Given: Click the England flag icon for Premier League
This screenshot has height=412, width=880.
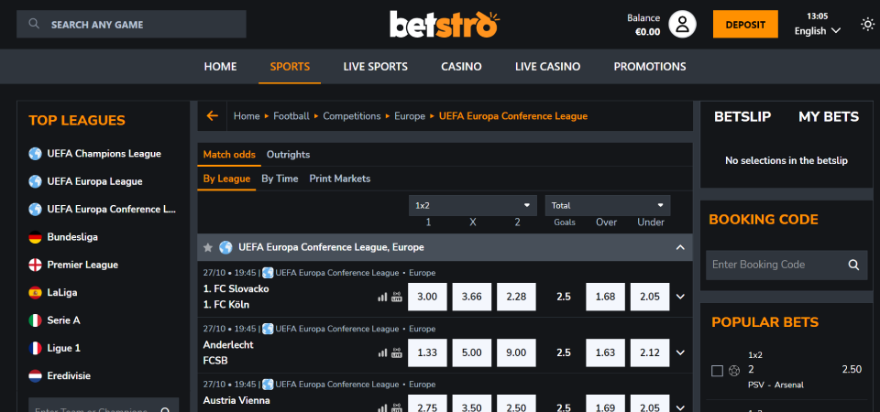Looking at the screenshot, I should point(36,265).
